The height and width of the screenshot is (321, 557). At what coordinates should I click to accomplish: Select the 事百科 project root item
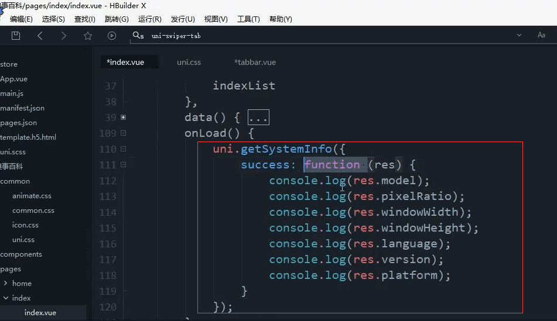(x=11, y=167)
